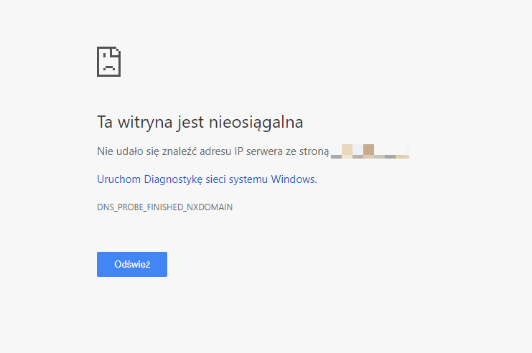Click the text Nie udało się znaleźć adresu IP

[170, 151]
